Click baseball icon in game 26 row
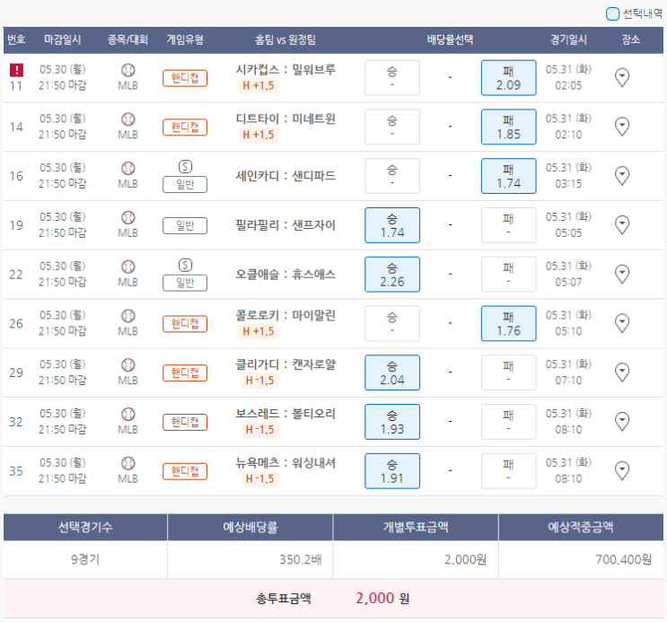The height and width of the screenshot is (622, 667). 128,316
